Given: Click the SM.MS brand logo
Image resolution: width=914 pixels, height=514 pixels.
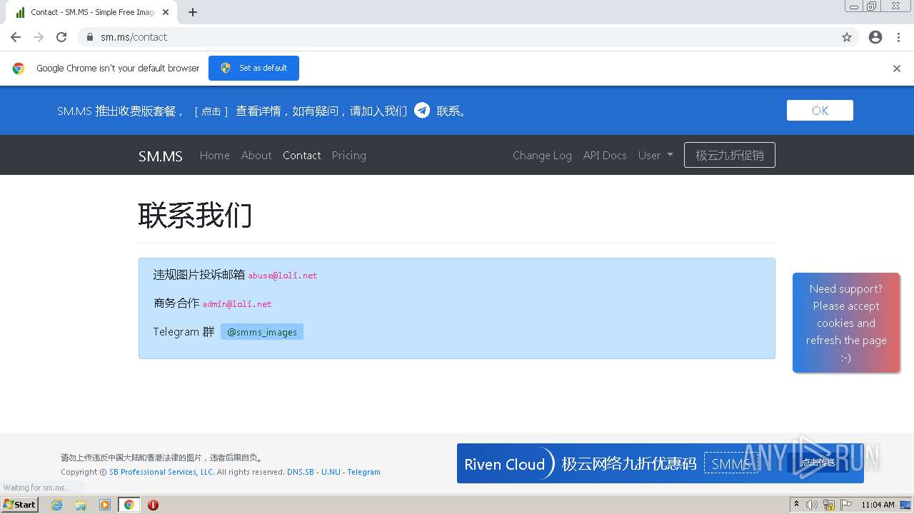Looking at the screenshot, I should click(161, 156).
